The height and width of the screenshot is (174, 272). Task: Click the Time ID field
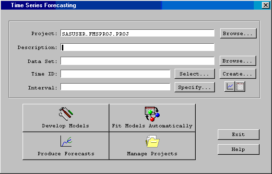115,74
